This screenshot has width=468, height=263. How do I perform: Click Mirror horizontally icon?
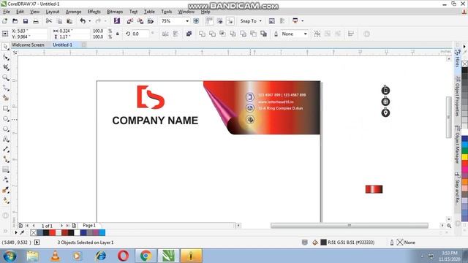[165, 34]
